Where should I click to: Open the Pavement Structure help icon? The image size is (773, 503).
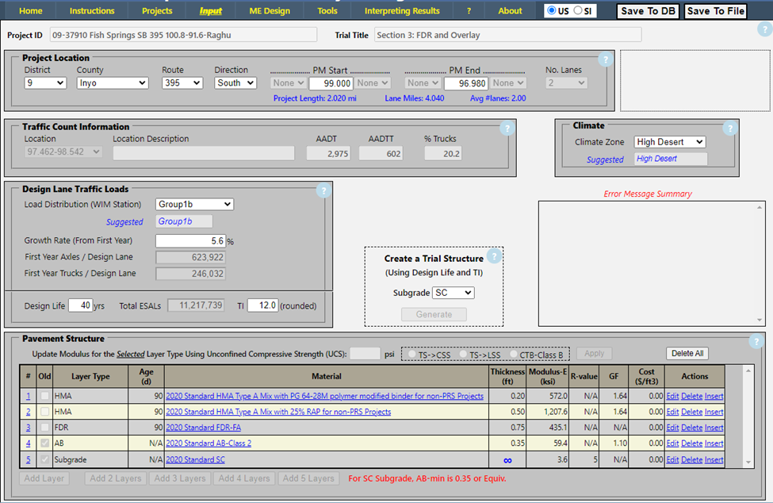click(757, 342)
